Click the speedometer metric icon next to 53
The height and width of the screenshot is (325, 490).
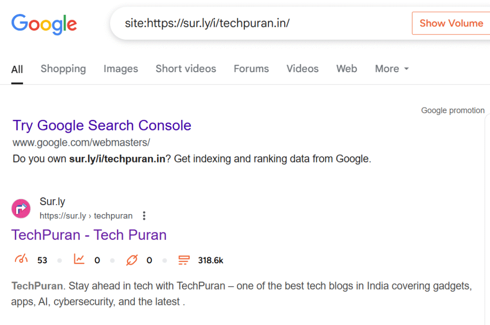coord(21,260)
